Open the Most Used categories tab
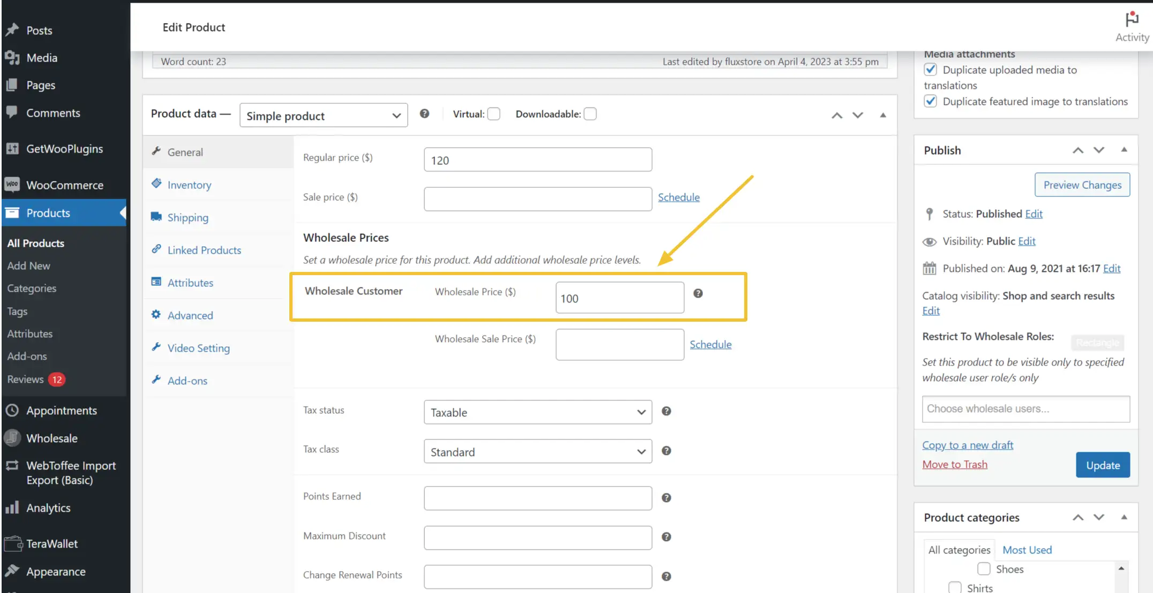Image resolution: width=1153 pixels, height=593 pixels. [x=1027, y=550]
